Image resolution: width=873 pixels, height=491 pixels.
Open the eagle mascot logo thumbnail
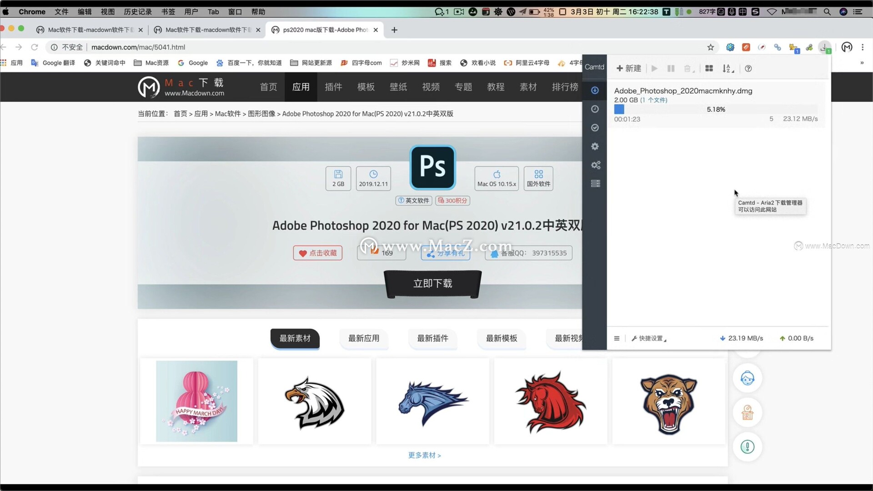tap(315, 401)
